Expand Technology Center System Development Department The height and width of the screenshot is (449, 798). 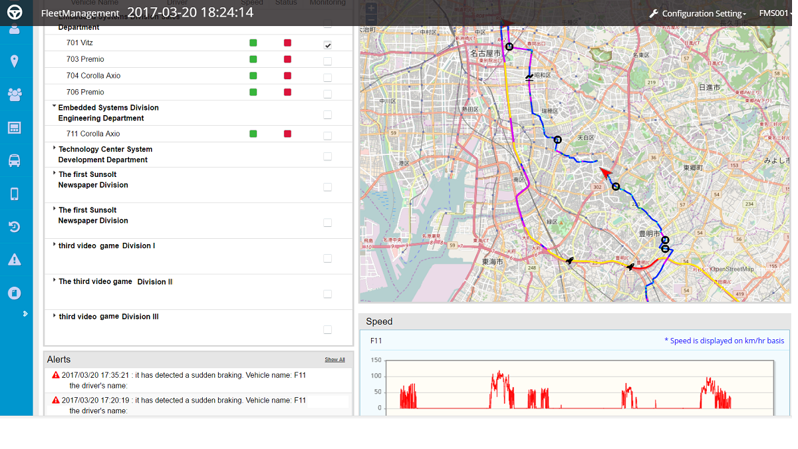pos(54,148)
